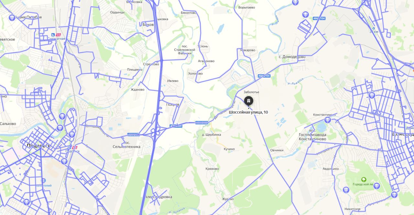Select the D2 railway badge at Силикатная

[59, 35]
